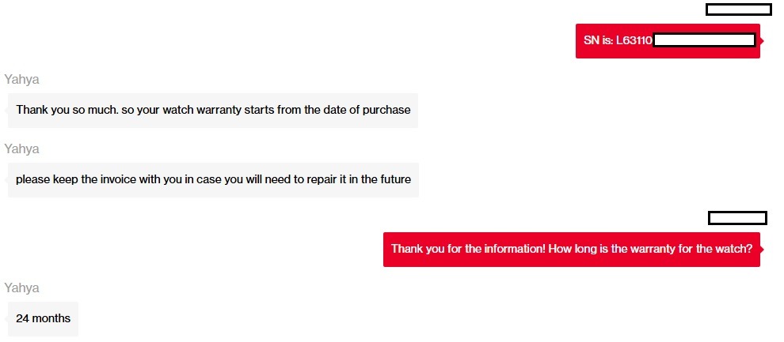The width and height of the screenshot is (784, 342).
Task: Click the redacted sender name above SN message
Action: 738,9
